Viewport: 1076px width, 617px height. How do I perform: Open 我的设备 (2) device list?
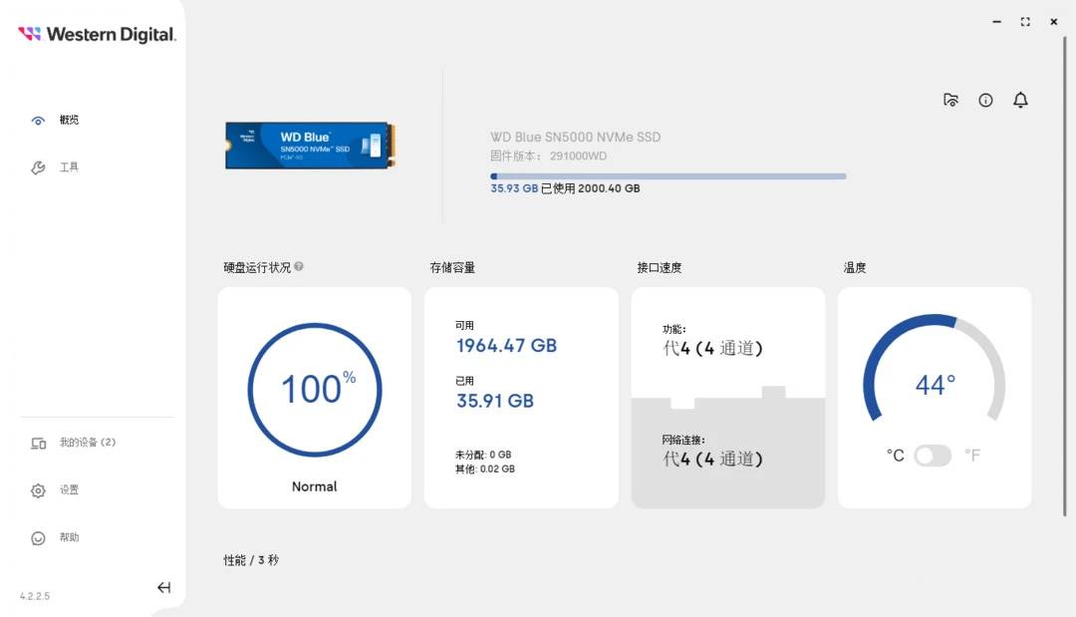pos(87,443)
